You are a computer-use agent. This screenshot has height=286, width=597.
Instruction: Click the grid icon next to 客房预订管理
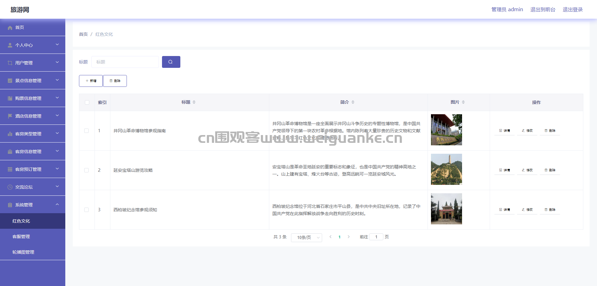point(10,170)
